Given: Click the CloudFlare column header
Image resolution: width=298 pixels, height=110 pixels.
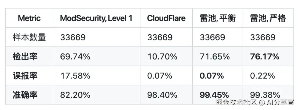Looking at the screenshot, I should click(x=166, y=18).
